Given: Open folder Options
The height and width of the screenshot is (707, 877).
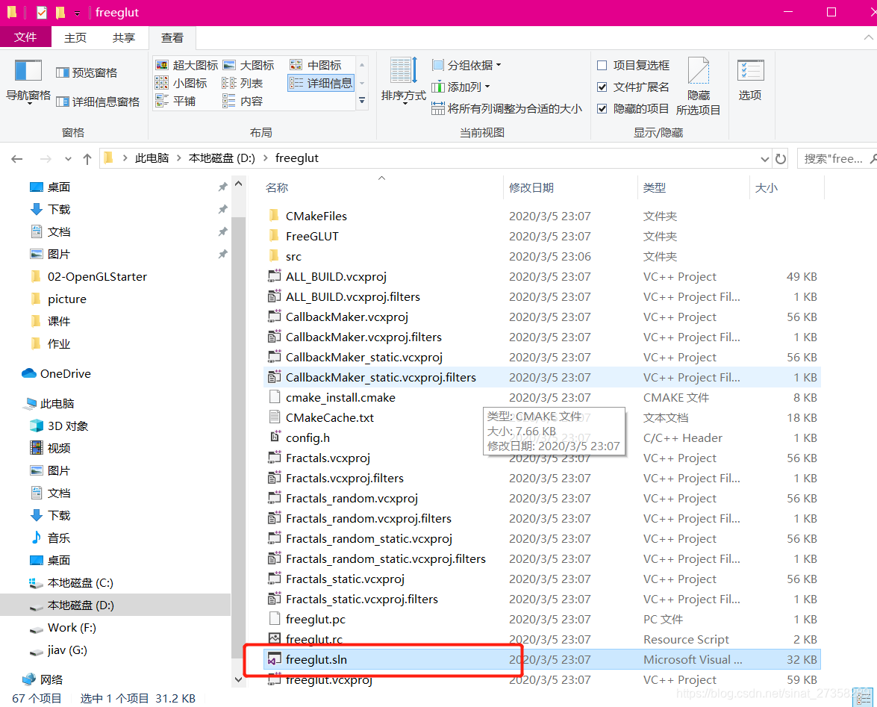Looking at the screenshot, I should [750, 81].
